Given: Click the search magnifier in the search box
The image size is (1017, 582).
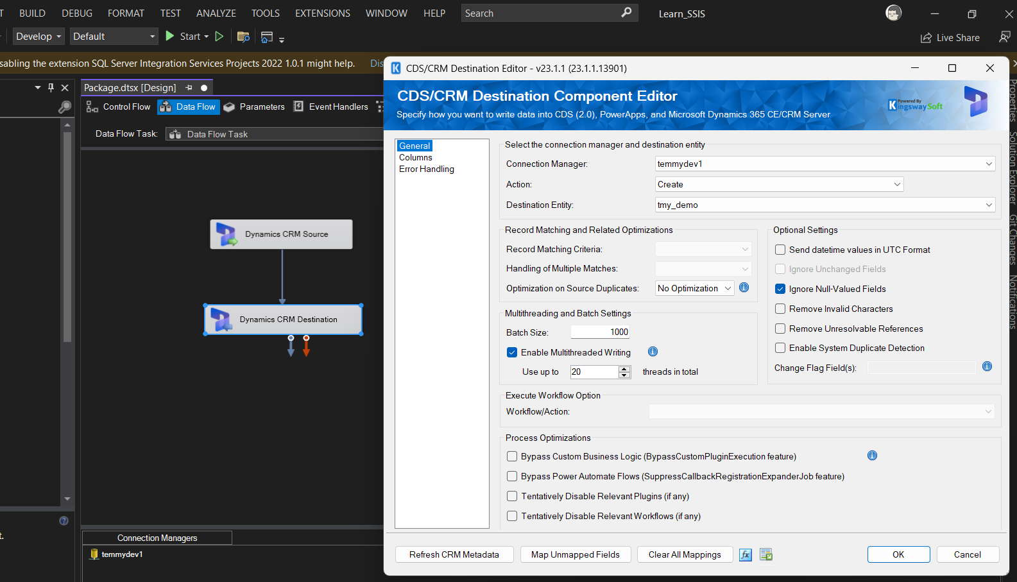Looking at the screenshot, I should tap(626, 12).
